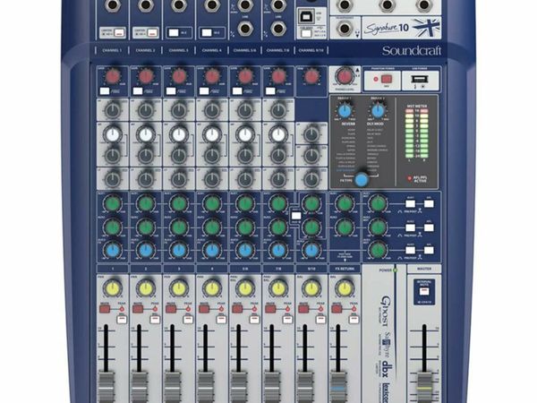Turn the blue PARAM 2 effects knob
The height and width of the screenshot is (403, 537).
pyautogui.click(x=378, y=111)
